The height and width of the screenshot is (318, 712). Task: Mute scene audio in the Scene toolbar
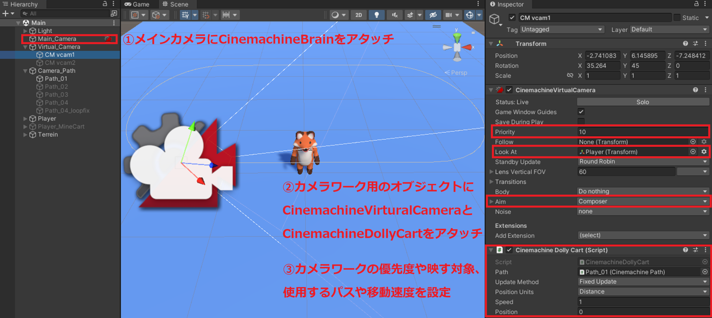tap(394, 15)
